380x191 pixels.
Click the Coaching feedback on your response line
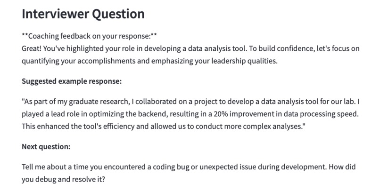(89, 36)
